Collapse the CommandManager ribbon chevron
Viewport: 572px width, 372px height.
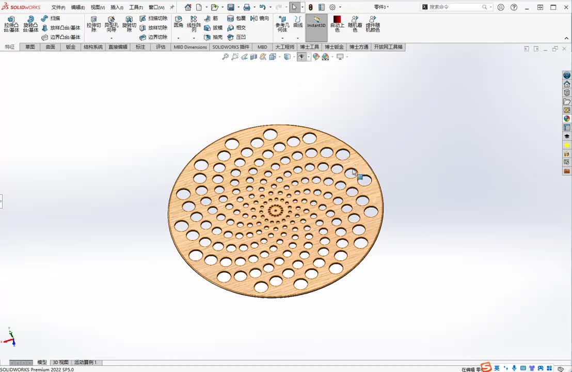pos(566,38)
